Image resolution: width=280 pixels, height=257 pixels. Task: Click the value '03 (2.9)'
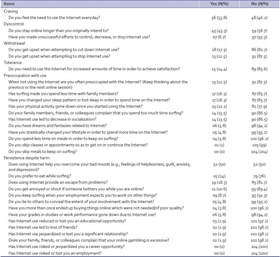pyautogui.click(x=219, y=221)
